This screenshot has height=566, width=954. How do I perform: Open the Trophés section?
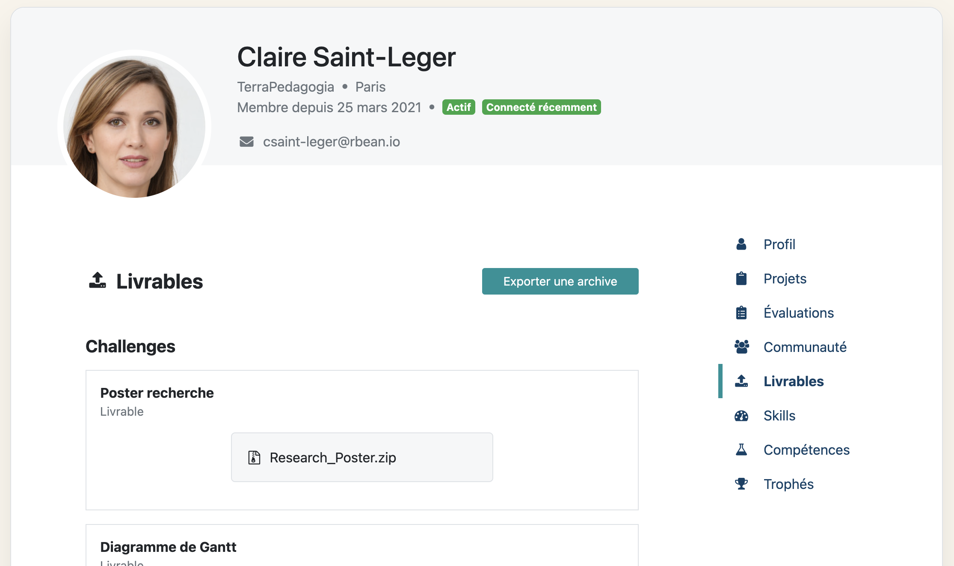point(788,484)
